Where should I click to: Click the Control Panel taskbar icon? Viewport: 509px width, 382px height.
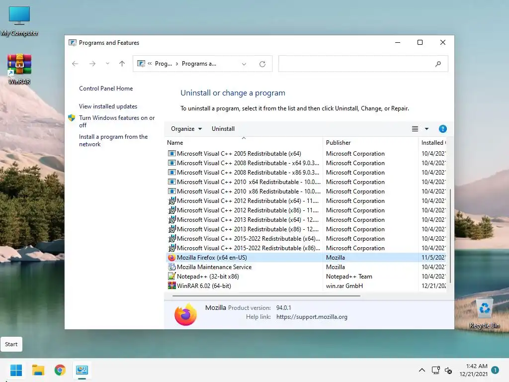pos(82,370)
